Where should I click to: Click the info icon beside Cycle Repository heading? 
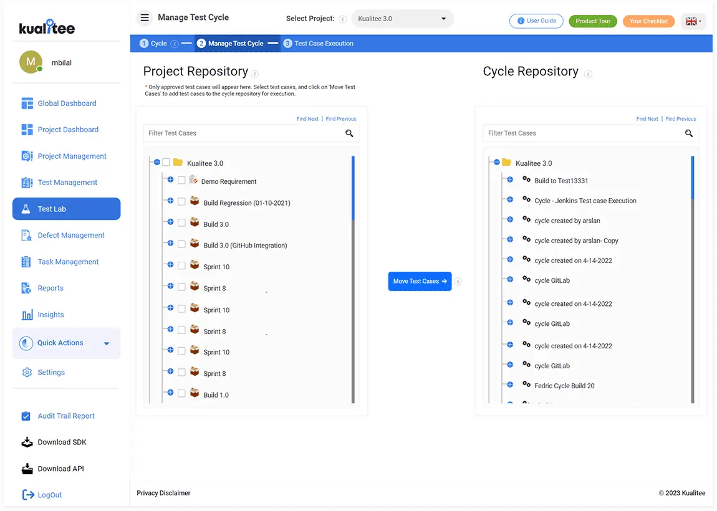pyautogui.click(x=588, y=74)
